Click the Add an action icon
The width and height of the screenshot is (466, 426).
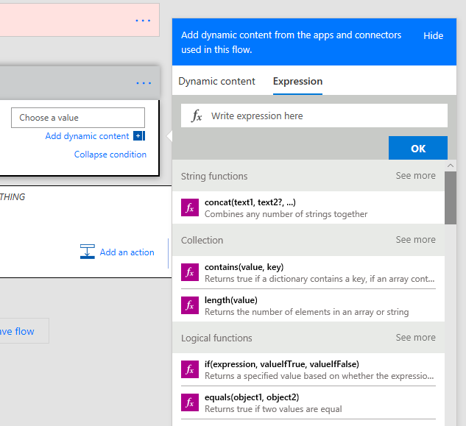point(88,252)
